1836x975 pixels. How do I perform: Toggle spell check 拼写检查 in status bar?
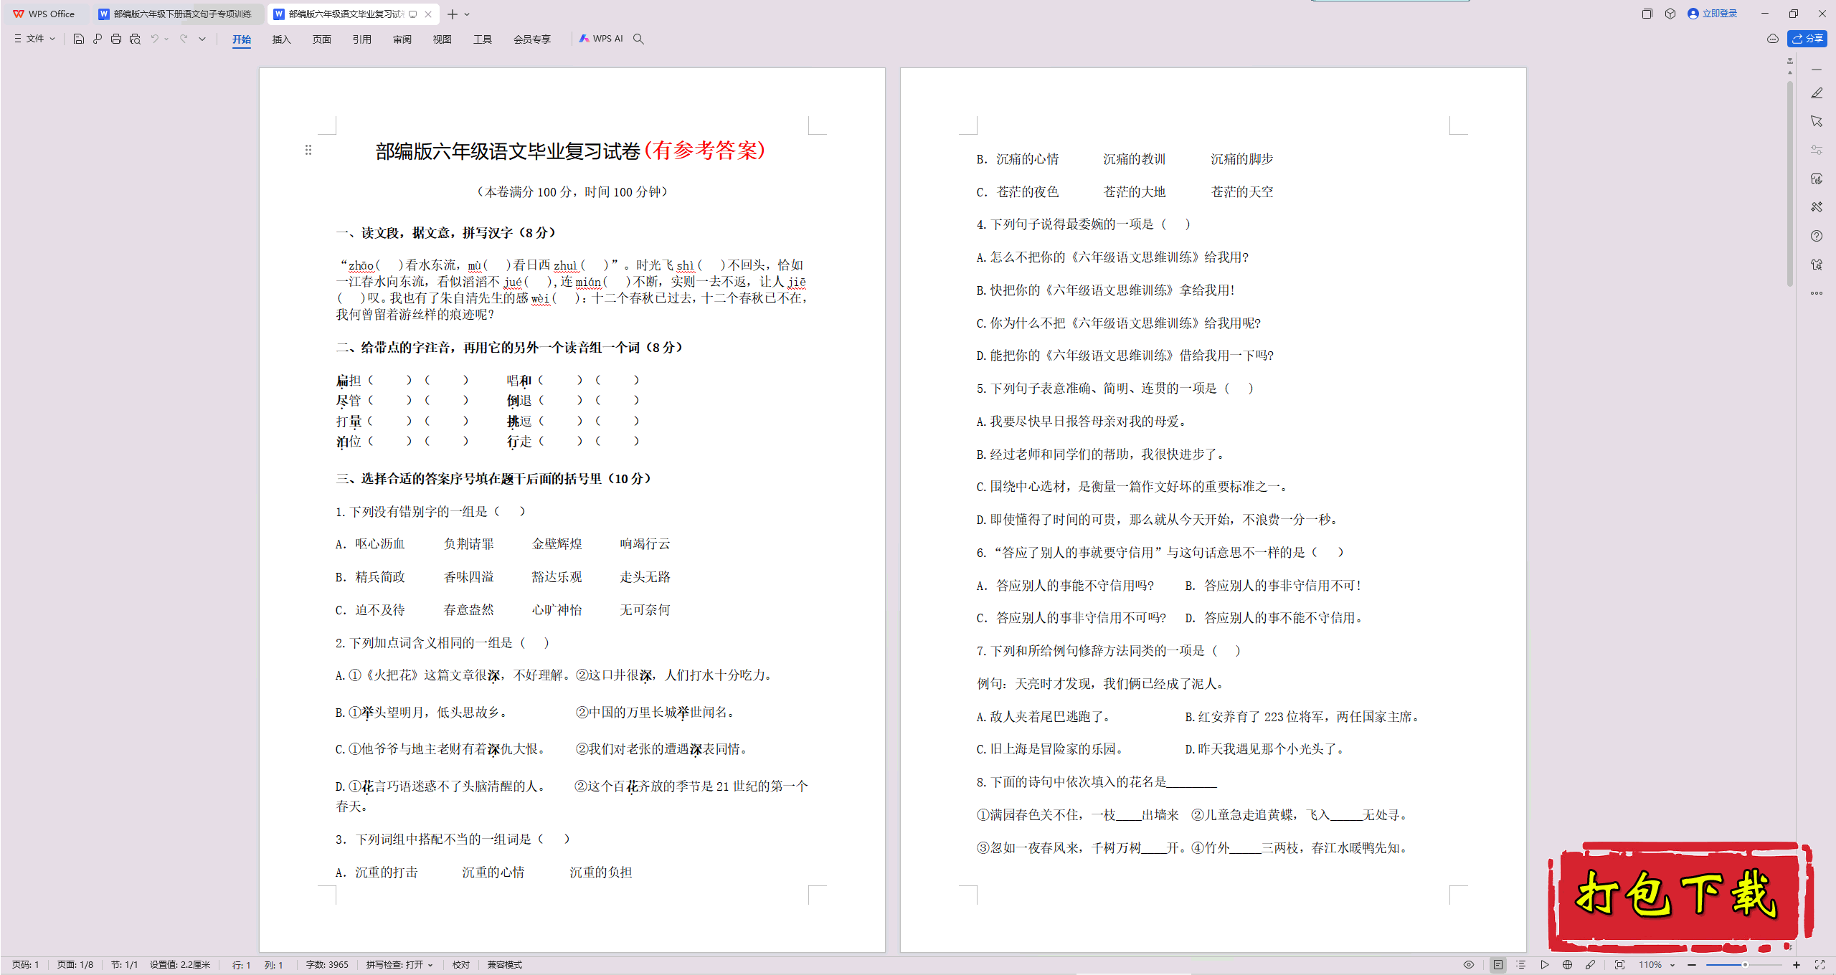(x=399, y=965)
